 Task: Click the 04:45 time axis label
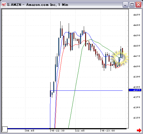pos(30,131)
